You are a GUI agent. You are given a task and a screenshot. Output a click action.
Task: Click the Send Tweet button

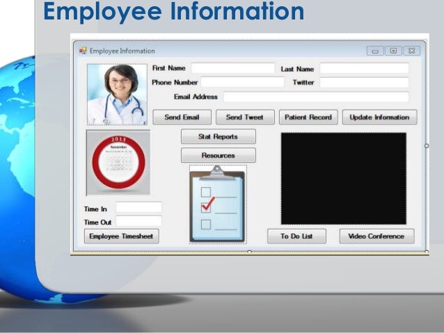[x=245, y=117]
